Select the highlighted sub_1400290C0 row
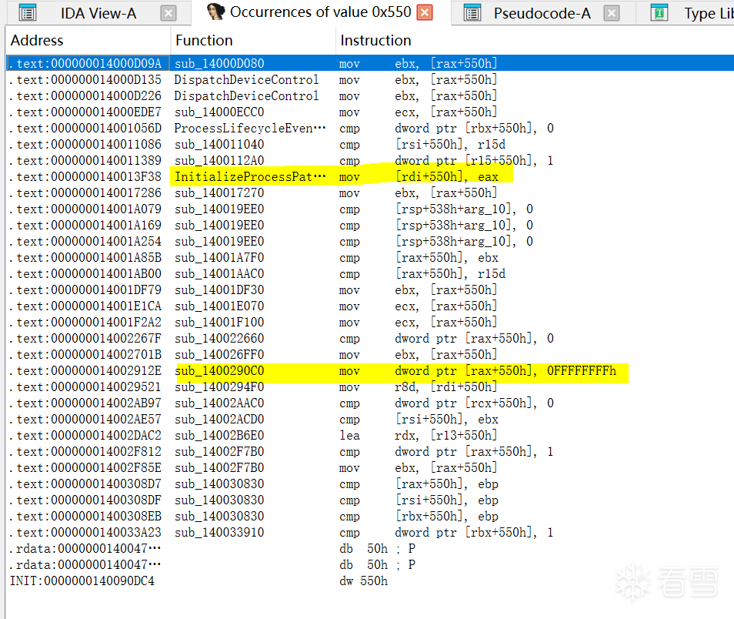The height and width of the screenshot is (619, 734). [x=370, y=370]
